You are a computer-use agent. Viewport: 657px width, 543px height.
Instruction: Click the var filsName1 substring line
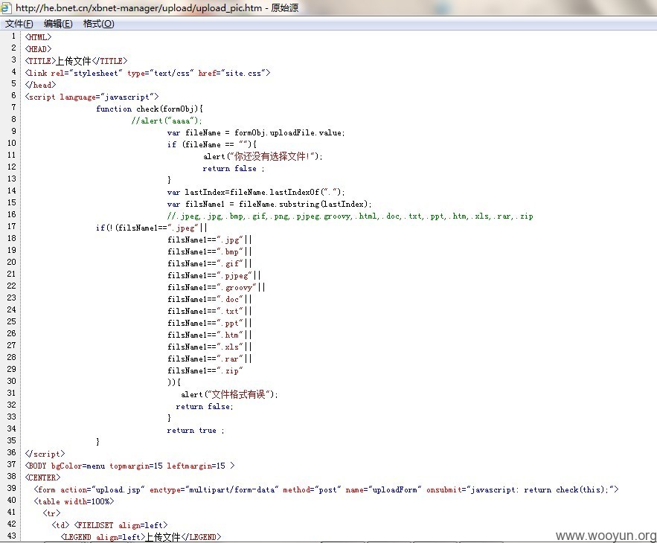269,204
